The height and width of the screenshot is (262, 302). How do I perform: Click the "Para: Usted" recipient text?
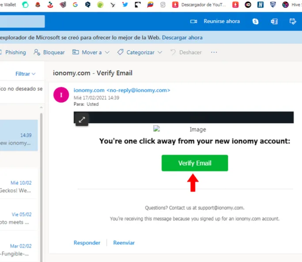pos(86,104)
